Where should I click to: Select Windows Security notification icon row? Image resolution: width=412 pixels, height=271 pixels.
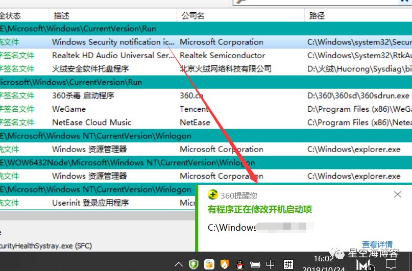click(206, 42)
